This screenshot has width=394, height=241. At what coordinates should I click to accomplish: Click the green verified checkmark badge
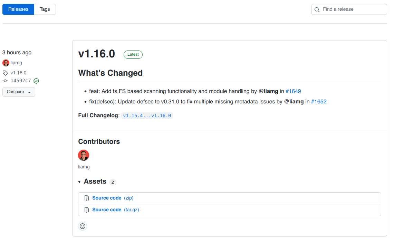click(36, 81)
